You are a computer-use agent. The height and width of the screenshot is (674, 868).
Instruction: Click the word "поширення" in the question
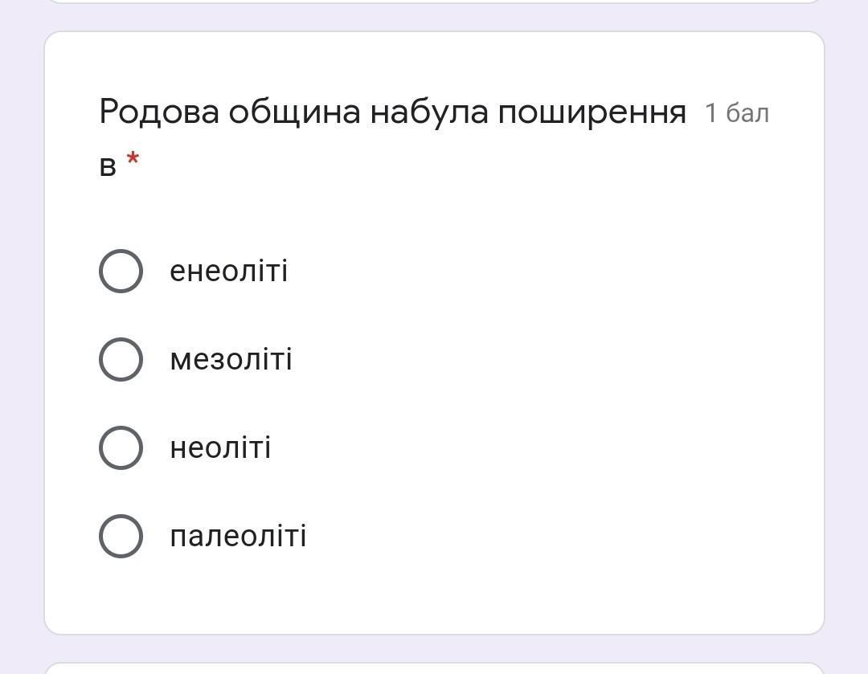click(x=592, y=112)
